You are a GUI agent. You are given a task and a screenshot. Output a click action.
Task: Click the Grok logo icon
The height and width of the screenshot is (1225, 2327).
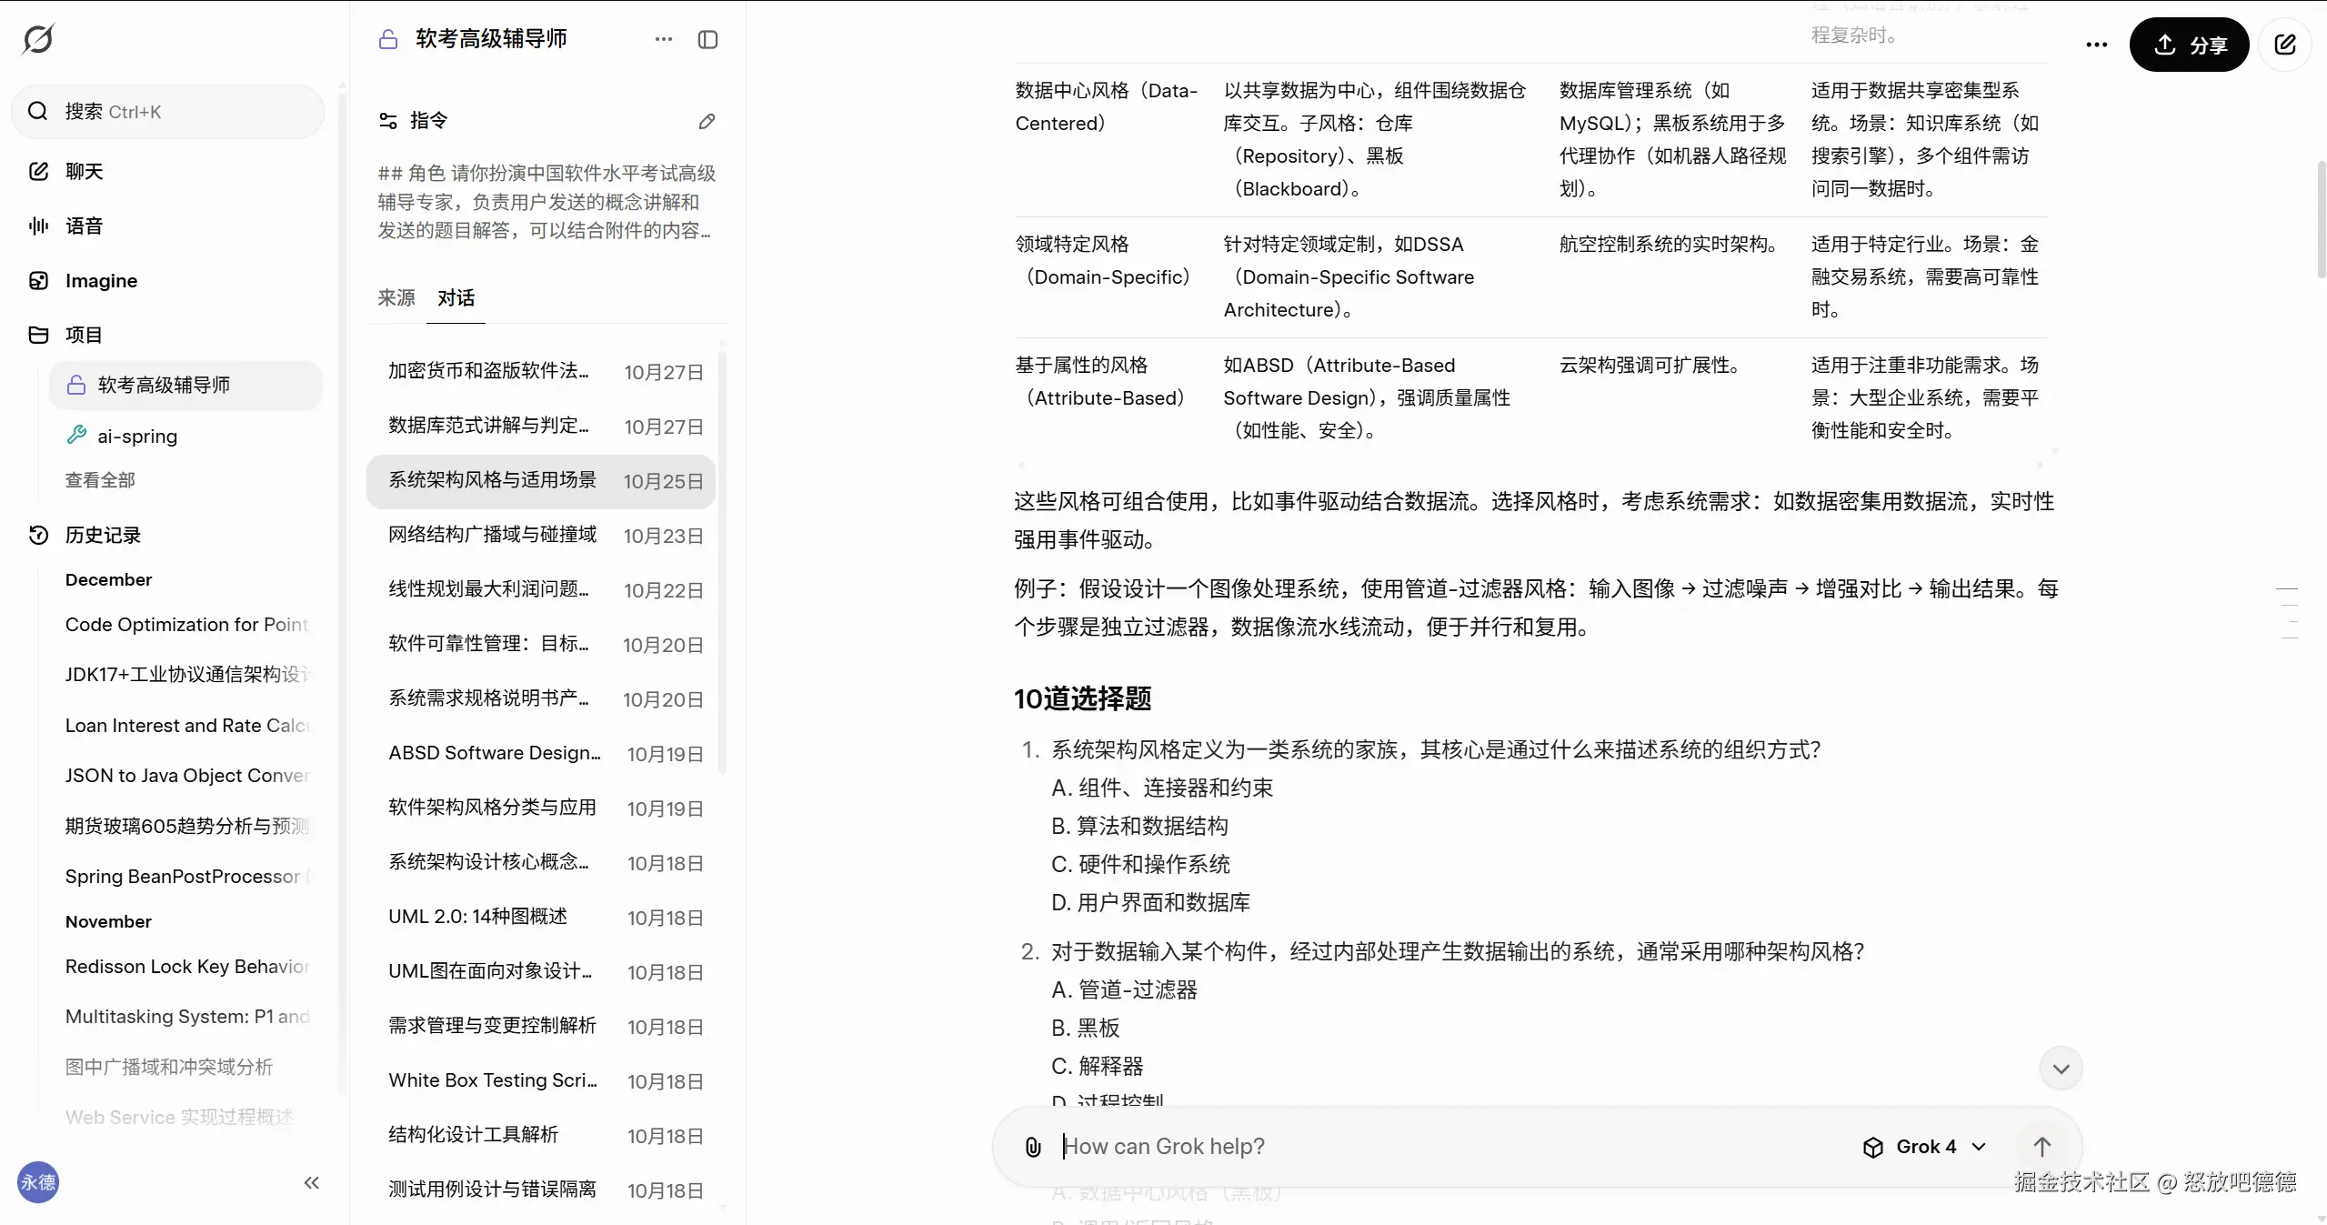(38, 39)
